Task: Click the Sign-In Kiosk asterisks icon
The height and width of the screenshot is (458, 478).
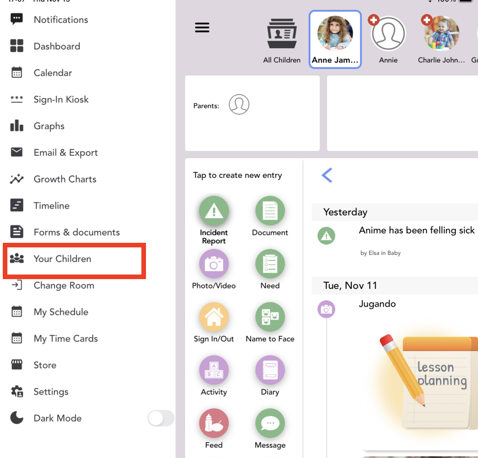Action: [x=17, y=99]
